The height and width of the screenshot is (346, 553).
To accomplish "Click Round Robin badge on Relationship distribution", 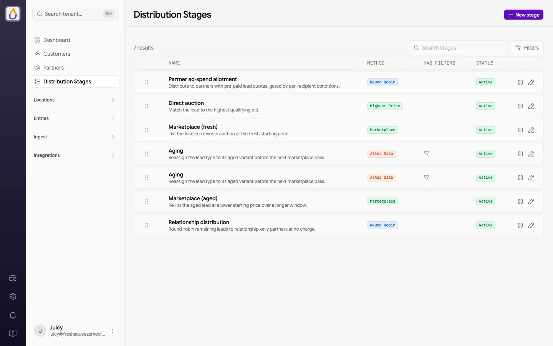I will [x=382, y=225].
